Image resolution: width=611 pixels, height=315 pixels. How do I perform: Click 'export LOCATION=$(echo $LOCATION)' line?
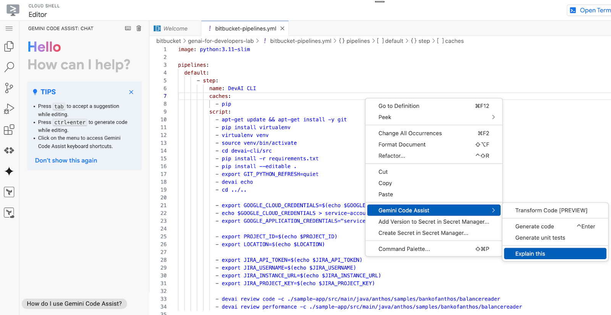click(273, 244)
